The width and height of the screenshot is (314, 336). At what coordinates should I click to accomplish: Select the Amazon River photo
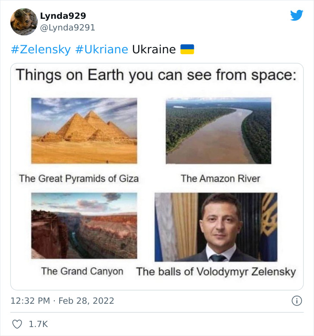click(x=218, y=130)
